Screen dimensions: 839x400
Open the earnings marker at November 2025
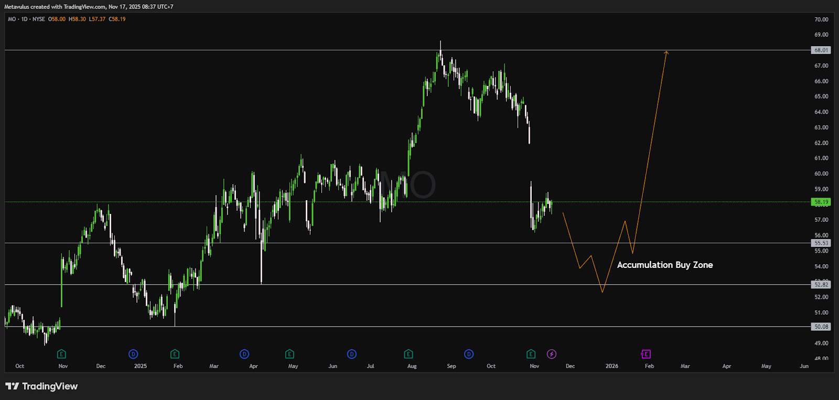click(531, 354)
